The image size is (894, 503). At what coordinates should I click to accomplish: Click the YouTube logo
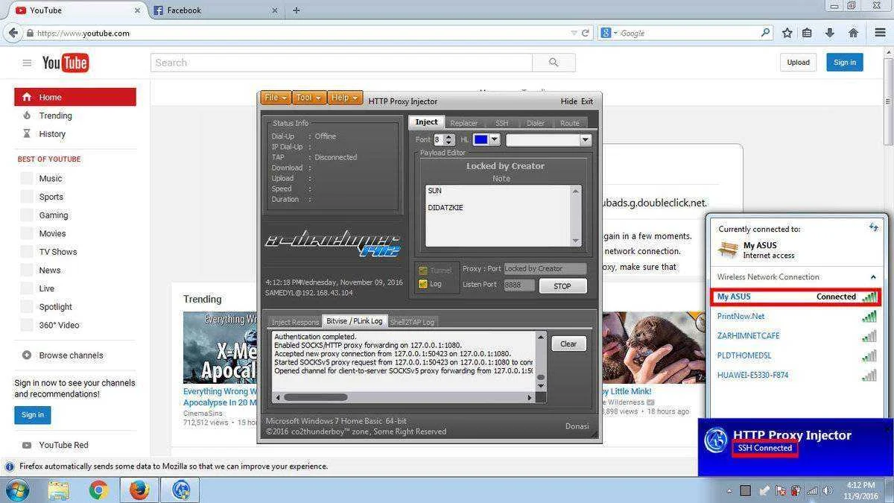click(x=66, y=63)
